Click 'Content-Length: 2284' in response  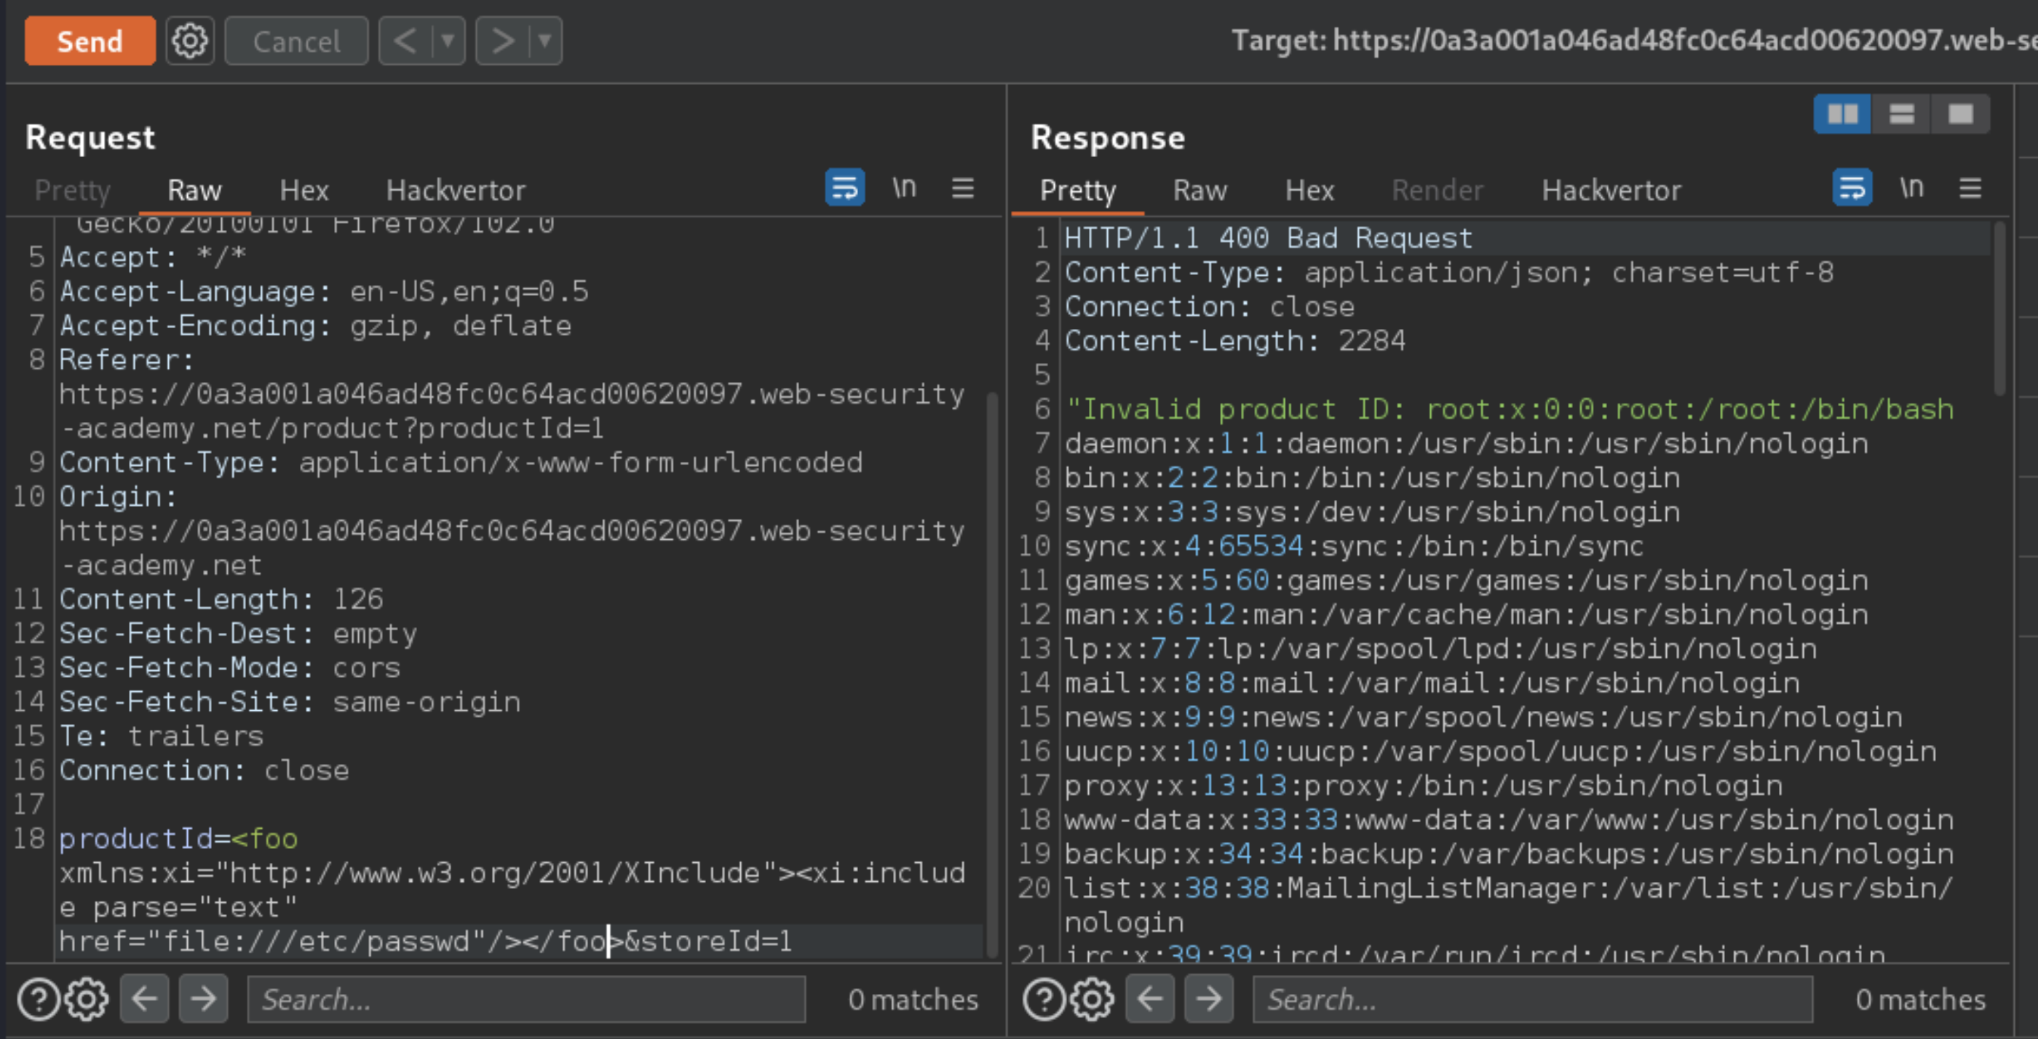point(1235,341)
